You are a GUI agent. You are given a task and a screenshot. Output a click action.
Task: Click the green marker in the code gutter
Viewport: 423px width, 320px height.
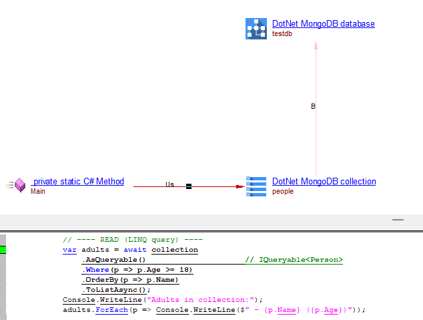pos(3,250)
